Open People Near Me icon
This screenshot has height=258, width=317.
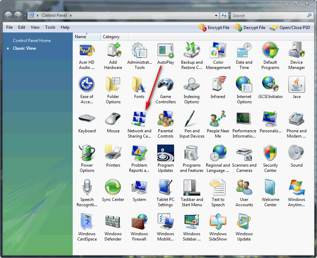pos(218,118)
